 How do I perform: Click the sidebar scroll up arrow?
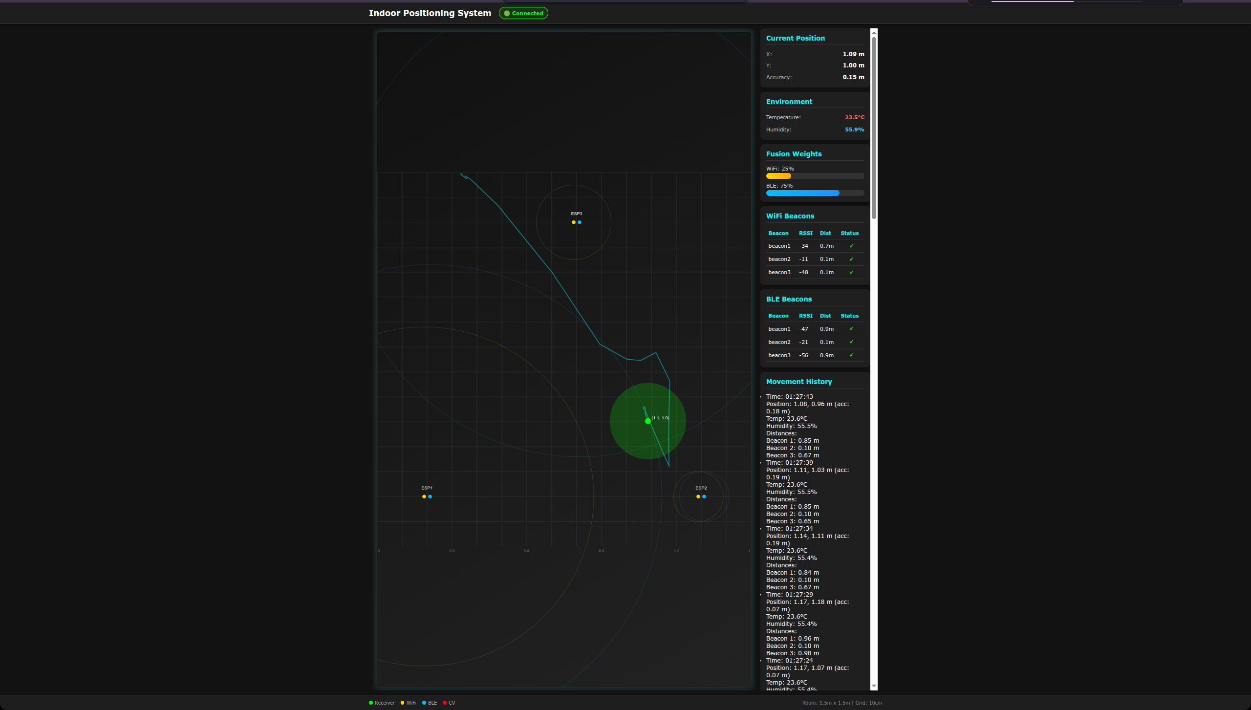point(874,32)
